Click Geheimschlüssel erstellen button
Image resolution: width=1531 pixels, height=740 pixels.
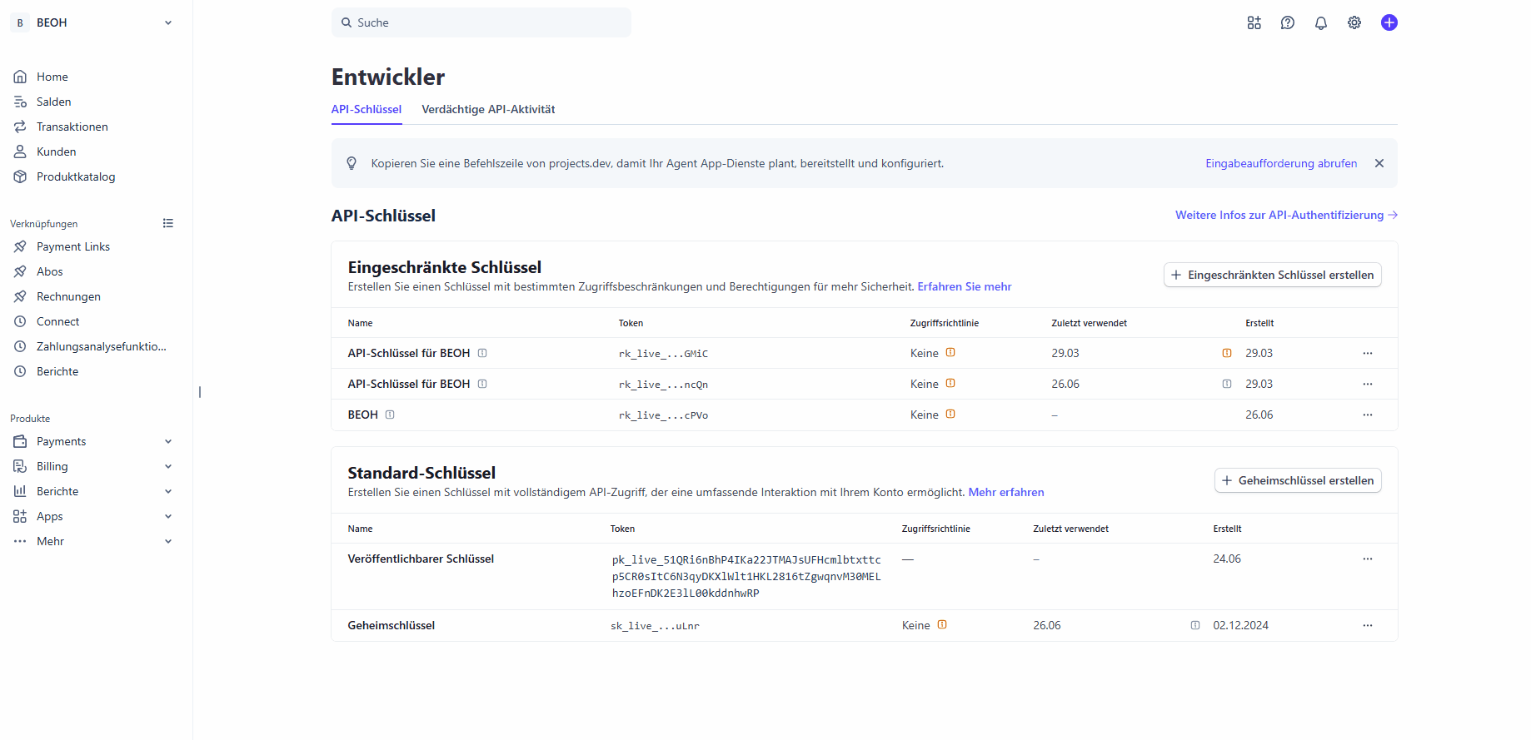(x=1298, y=480)
